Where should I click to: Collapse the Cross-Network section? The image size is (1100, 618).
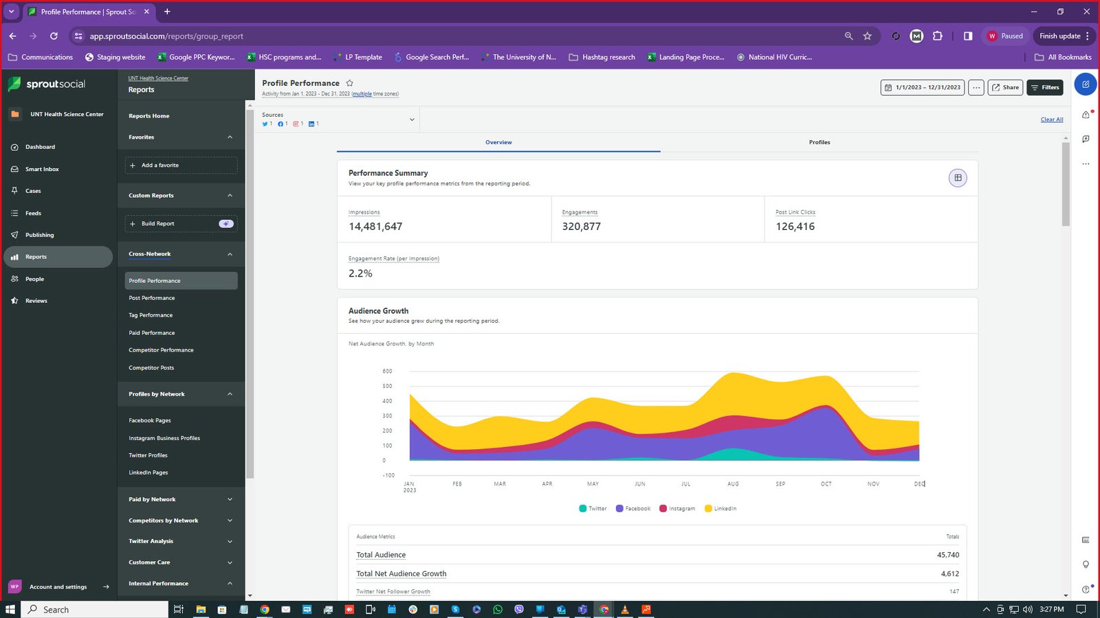230,254
